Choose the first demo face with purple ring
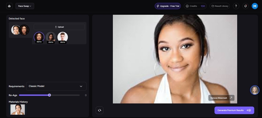This screenshot has width=262, height=118. (39, 37)
